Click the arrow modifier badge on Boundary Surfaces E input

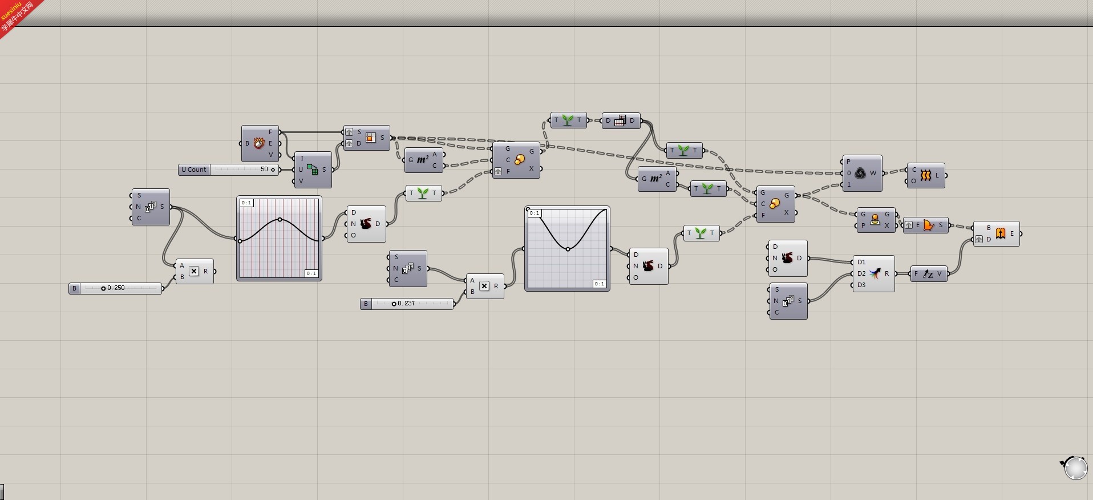coord(909,225)
